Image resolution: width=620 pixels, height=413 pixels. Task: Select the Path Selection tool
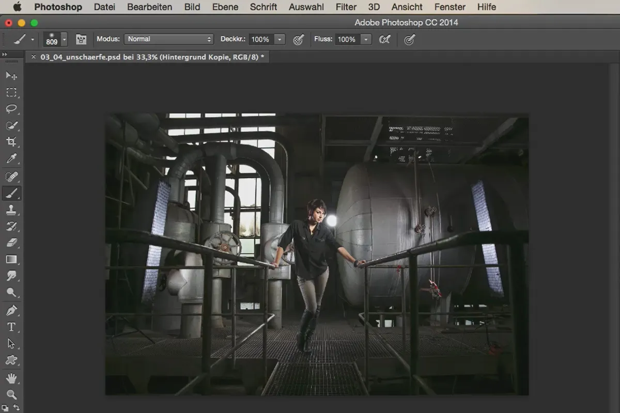(x=11, y=344)
